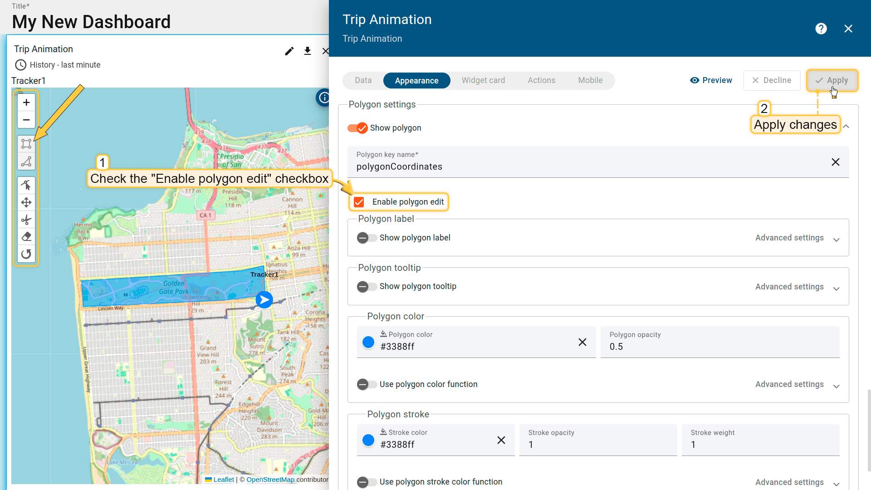Screen dimensions: 871x490
Task: Click Decline to discard changes
Action: point(772,80)
